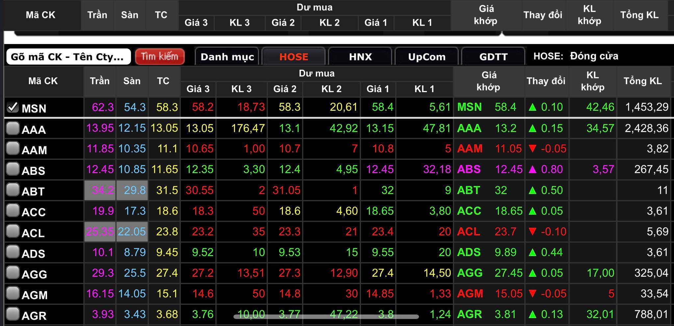This screenshot has height=326, width=674.
Task: Tick the AAA row checkbox
Action: (x=13, y=128)
